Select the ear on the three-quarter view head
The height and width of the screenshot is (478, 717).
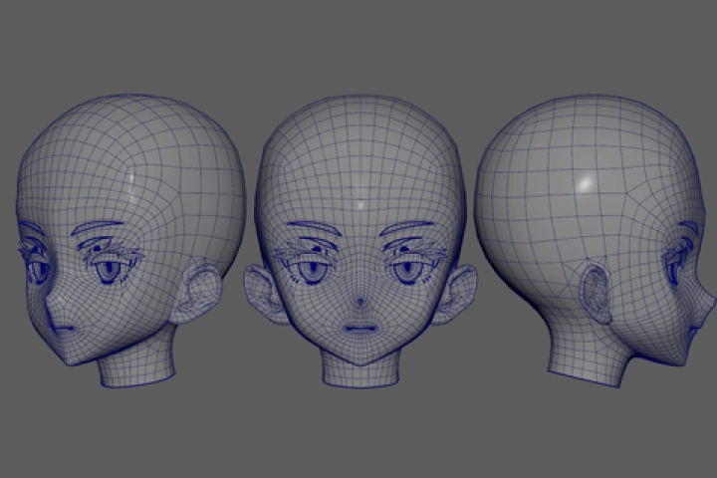point(196,293)
